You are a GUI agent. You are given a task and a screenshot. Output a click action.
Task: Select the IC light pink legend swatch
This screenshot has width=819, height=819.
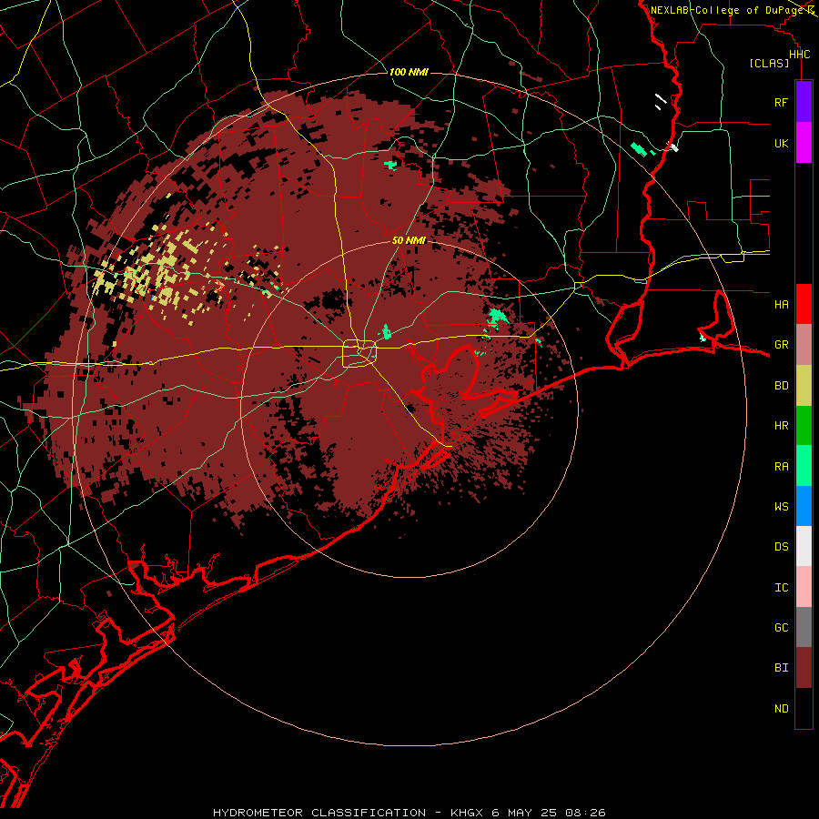(x=804, y=587)
